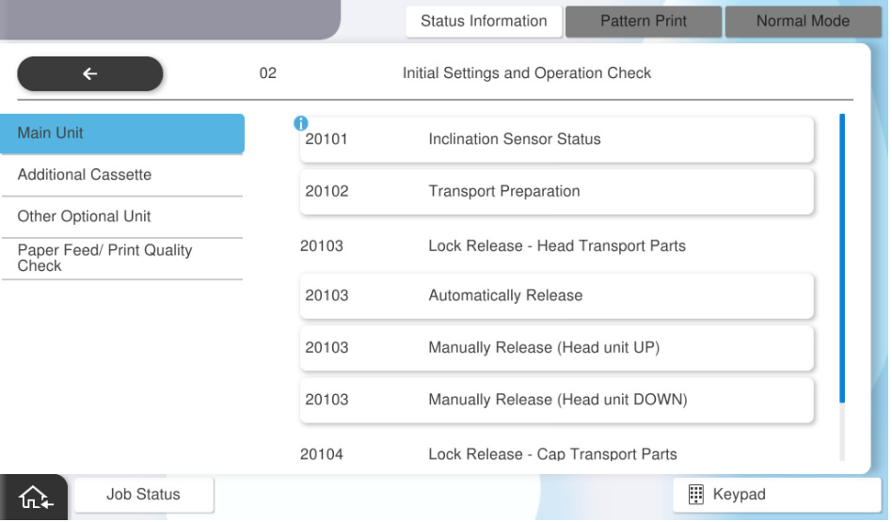Select Manually Release (Head unit UP)
The height and width of the screenshot is (522, 892).
click(556, 348)
